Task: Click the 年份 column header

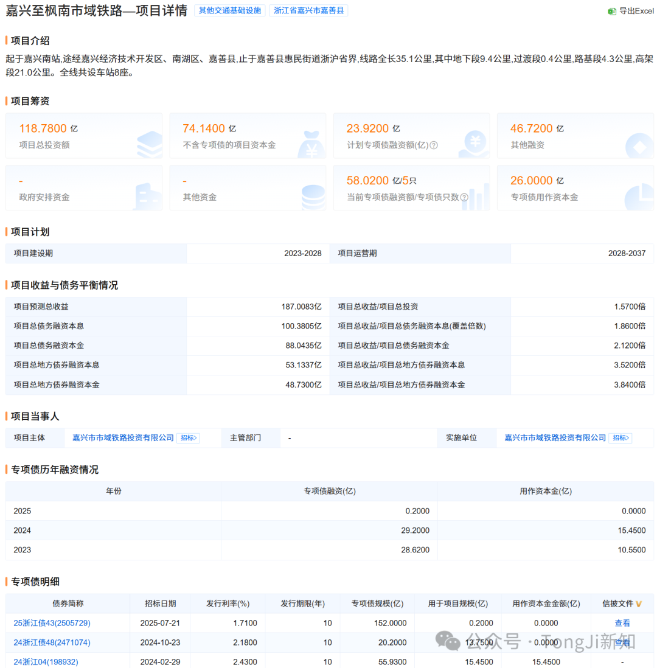Action: tap(114, 491)
